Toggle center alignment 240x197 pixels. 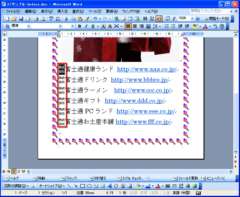tap(135, 26)
